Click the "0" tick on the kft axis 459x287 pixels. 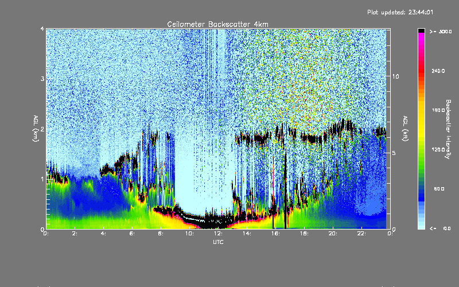[x=394, y=229]
